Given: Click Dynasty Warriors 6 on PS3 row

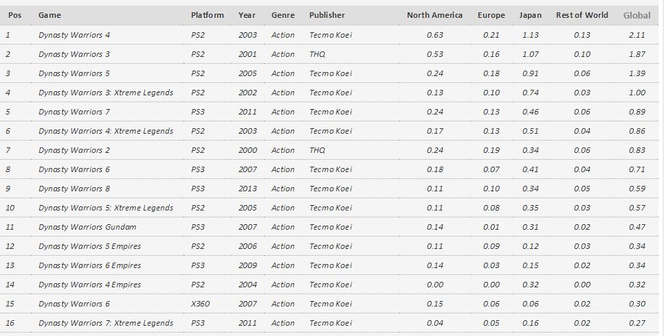Looking at the screenshot, I should [74, 169].
